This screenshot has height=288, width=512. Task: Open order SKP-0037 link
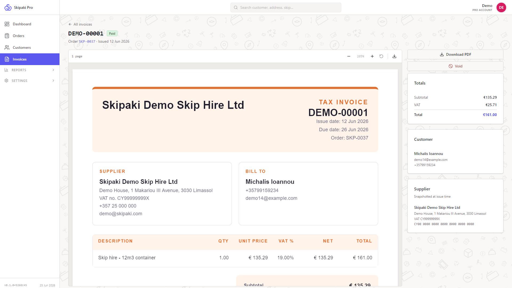[x=87, y=41]
